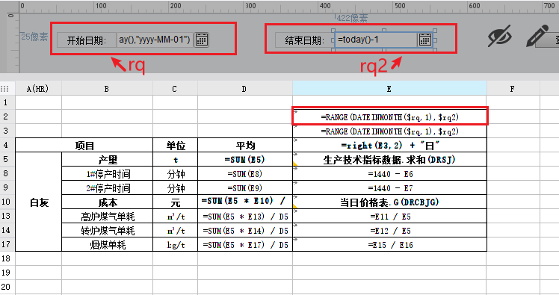Select the 开始日期 label widget
This screenshot has height=295, width=559.
[x=87, y=40]
